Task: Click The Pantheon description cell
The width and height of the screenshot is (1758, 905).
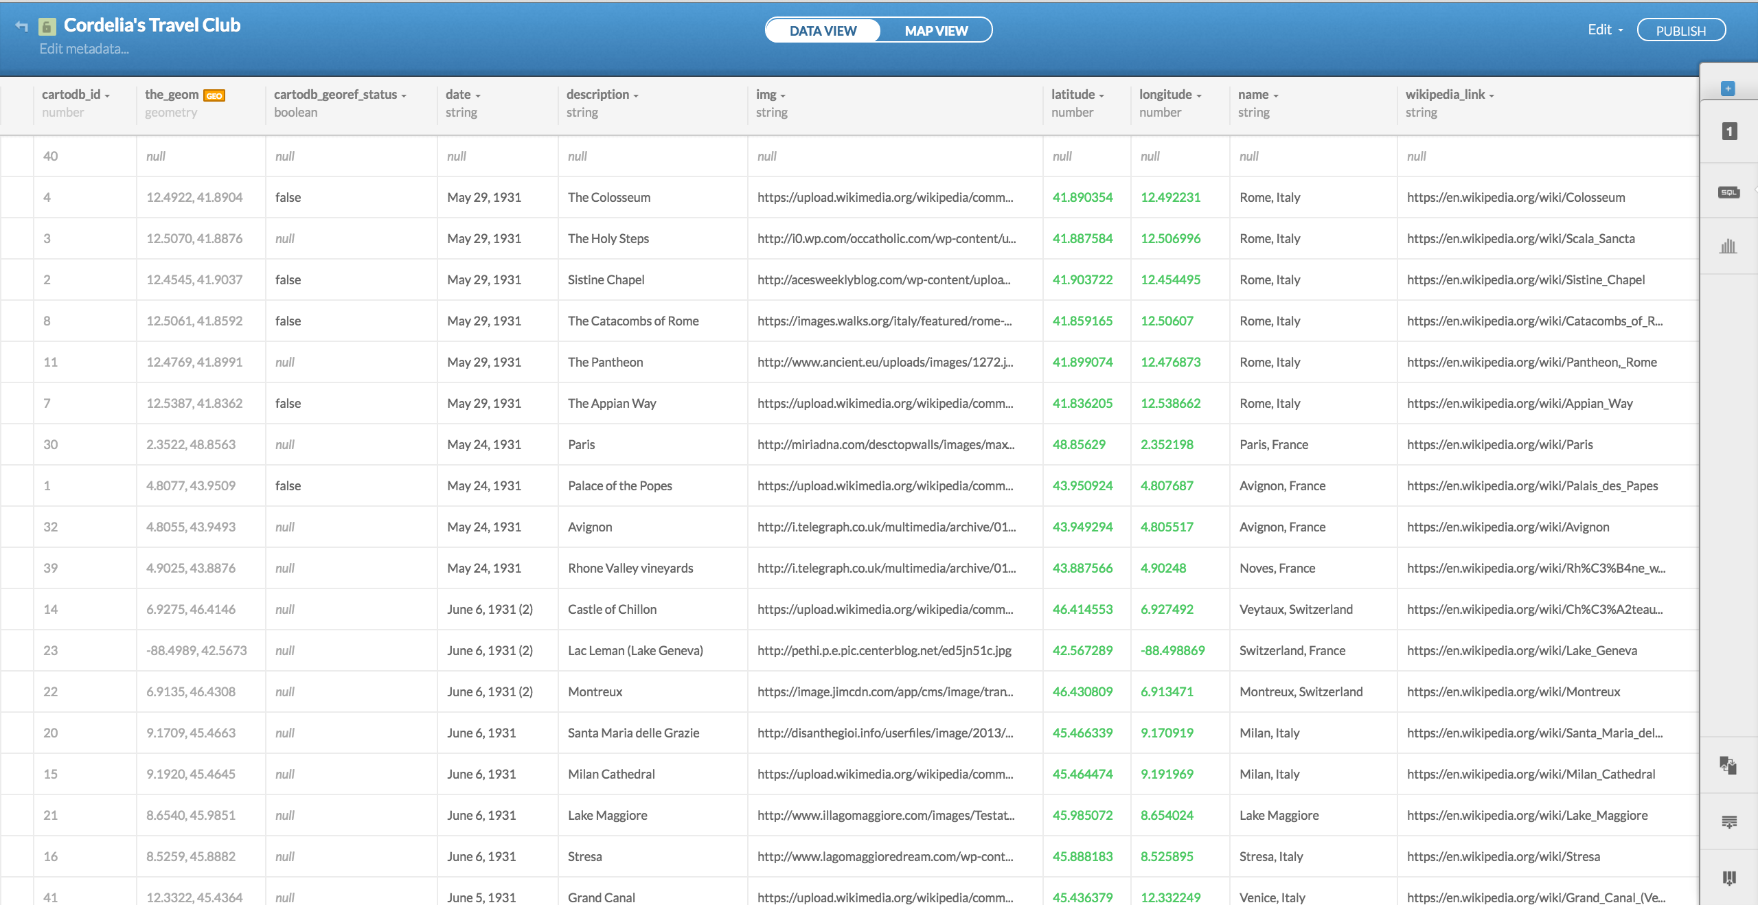Action: 653,363
